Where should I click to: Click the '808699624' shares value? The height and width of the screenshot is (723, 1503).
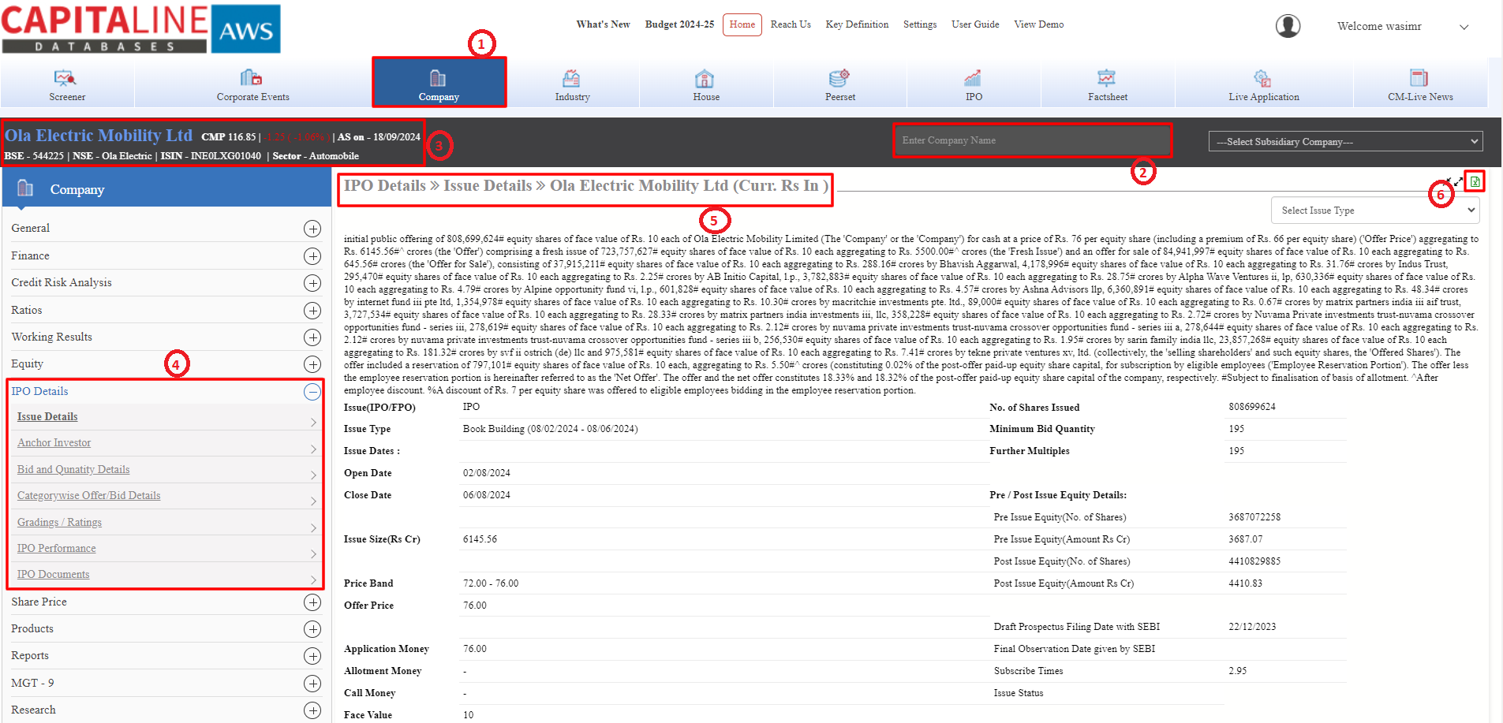tap(1251, 407)
